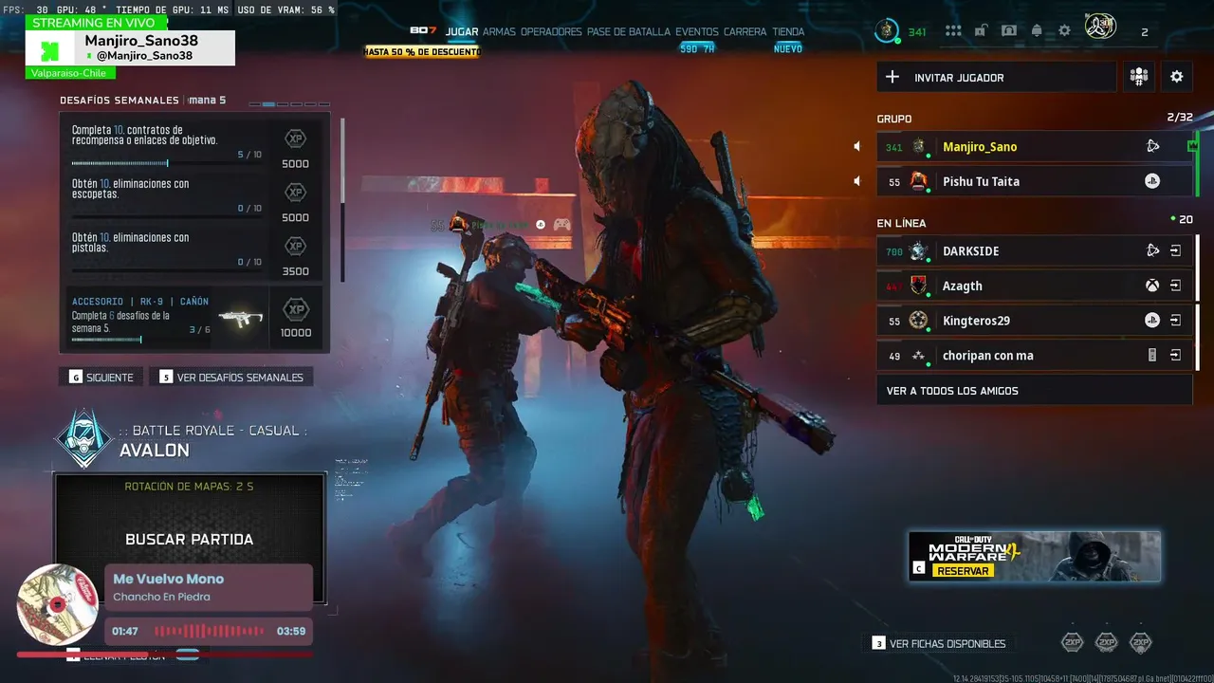This screenshot has width=1214, height=683.
Task: Click VER A TODOS LOS AMIGOS
Action: coord(1034,390)
